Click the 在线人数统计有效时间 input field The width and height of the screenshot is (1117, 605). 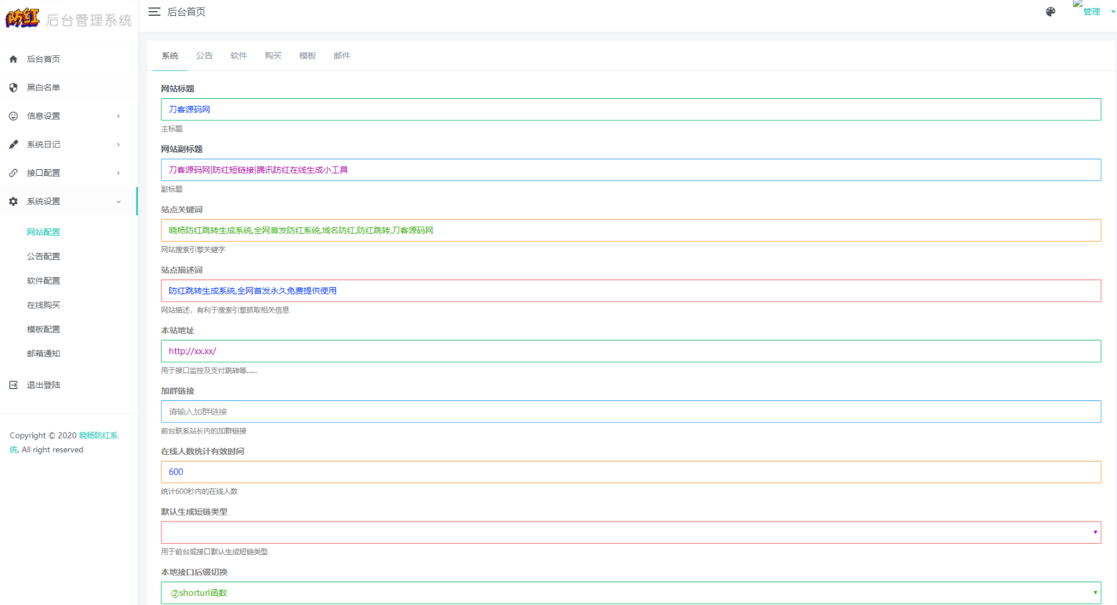[631, 472]
